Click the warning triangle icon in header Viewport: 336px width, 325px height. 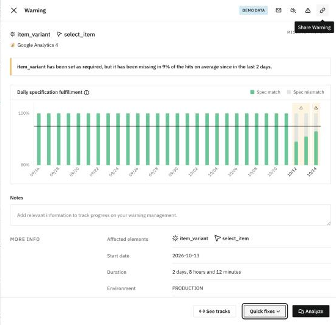[308, 10]
